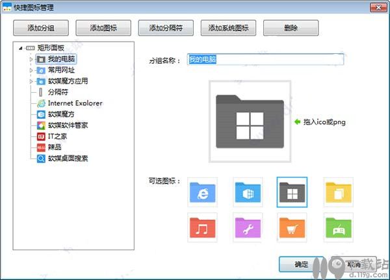
Task: Click the 软媒魔方 cube icon
Action: pos(41,114)
